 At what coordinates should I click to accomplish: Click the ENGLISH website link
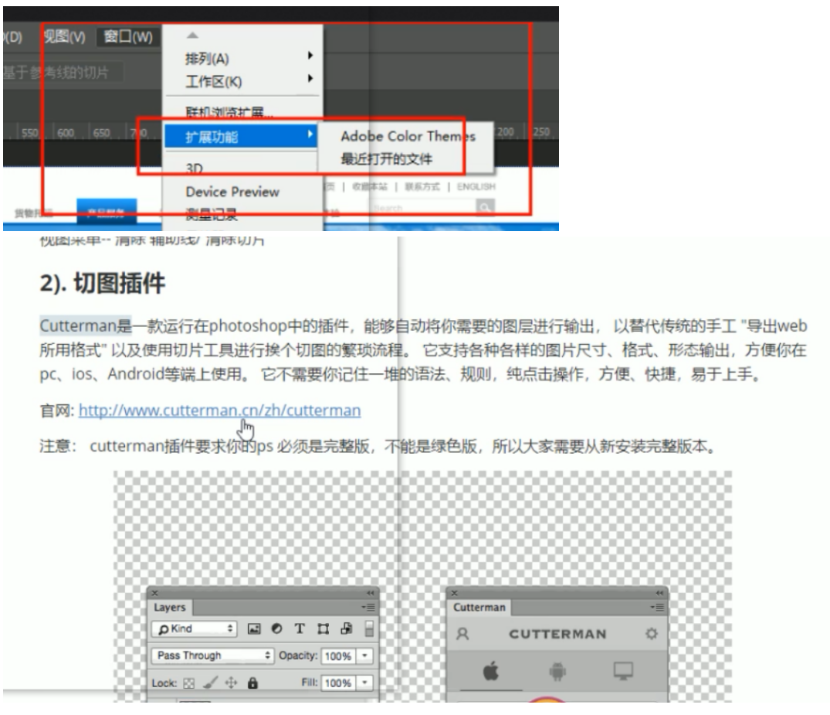pos(476,186)
